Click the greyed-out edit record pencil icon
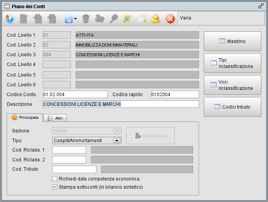The height and width of the screenshot is (202, 268). [x=24, y=19]
